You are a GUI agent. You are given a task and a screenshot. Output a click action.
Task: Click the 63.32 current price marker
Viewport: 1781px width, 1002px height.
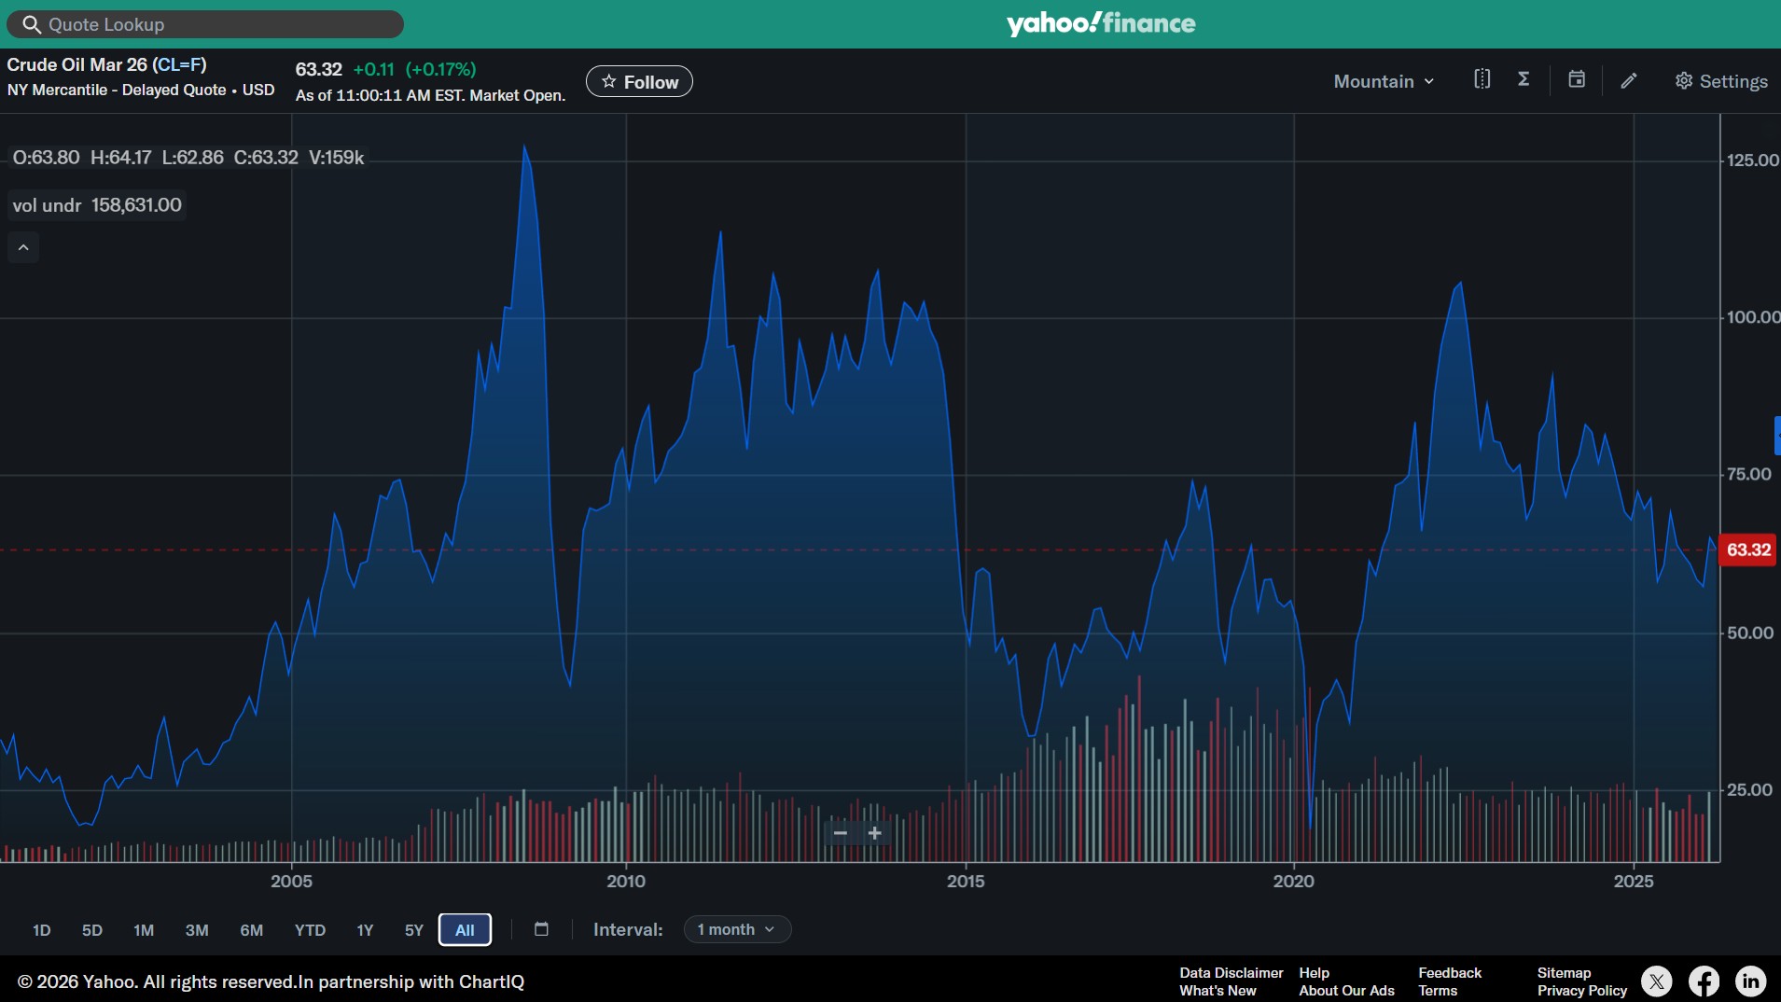click(1748, 550)
